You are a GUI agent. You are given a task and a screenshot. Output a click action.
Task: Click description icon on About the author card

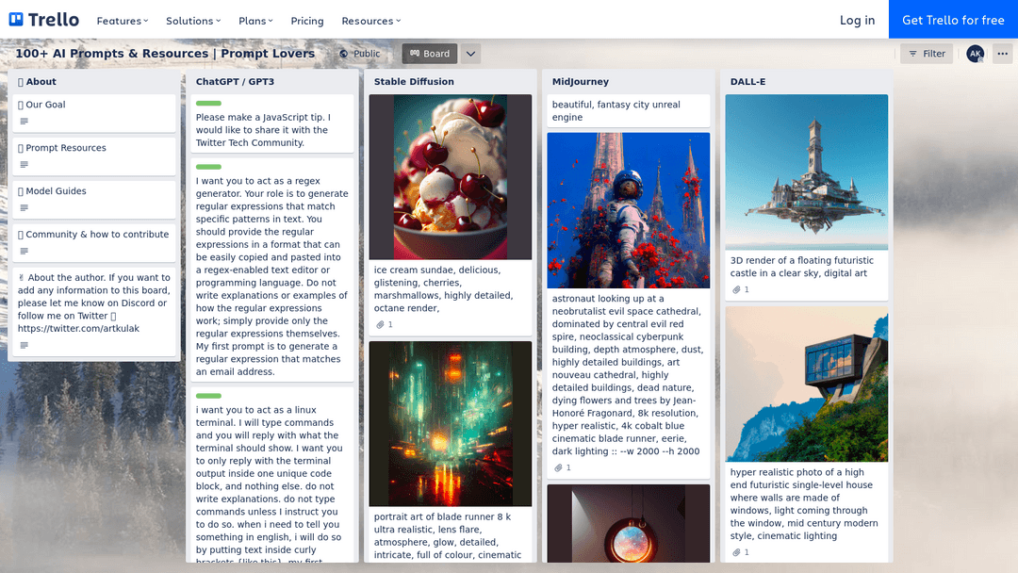pyautogui.click(x=24, y=345)
